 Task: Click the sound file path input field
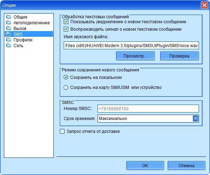point(131,45)
